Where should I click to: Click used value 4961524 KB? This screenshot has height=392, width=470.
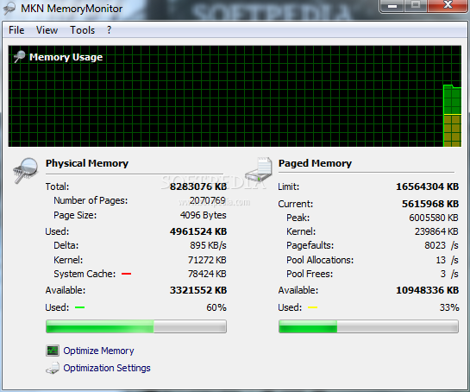(x=198, y=231)
